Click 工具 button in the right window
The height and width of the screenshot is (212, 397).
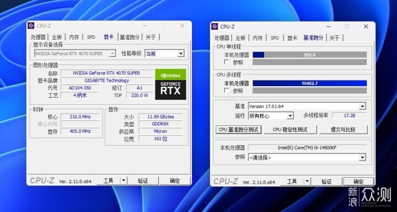point(292,181)
